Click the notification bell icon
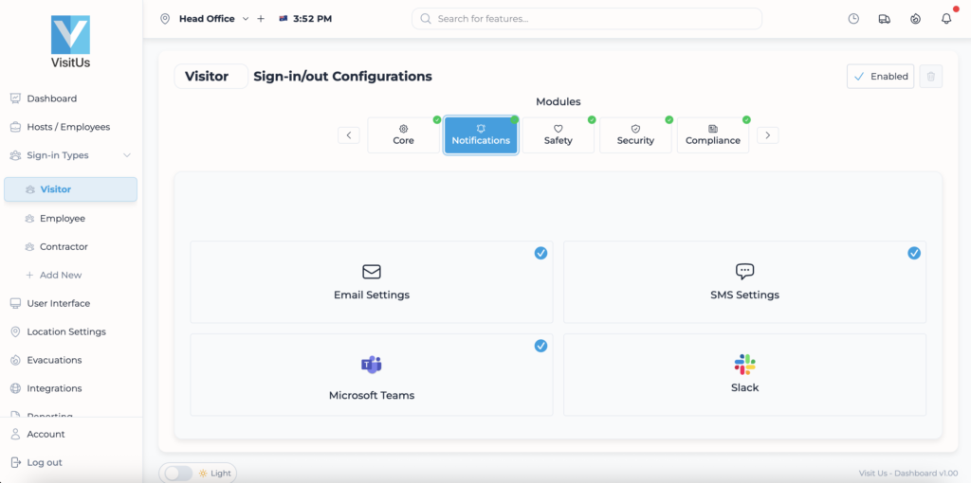 coord(945,19)
